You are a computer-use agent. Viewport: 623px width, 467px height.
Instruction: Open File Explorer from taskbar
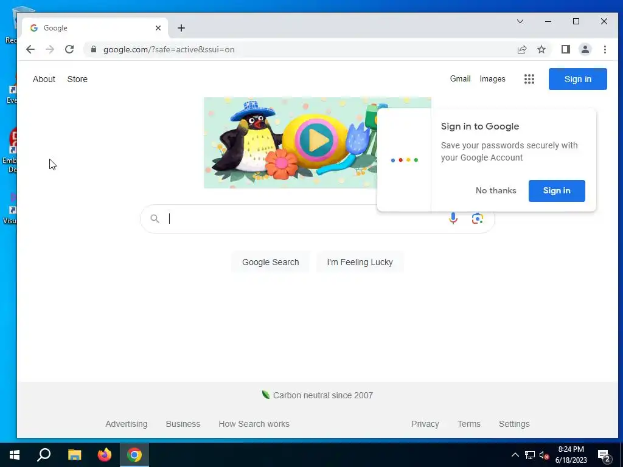point(74,455)
